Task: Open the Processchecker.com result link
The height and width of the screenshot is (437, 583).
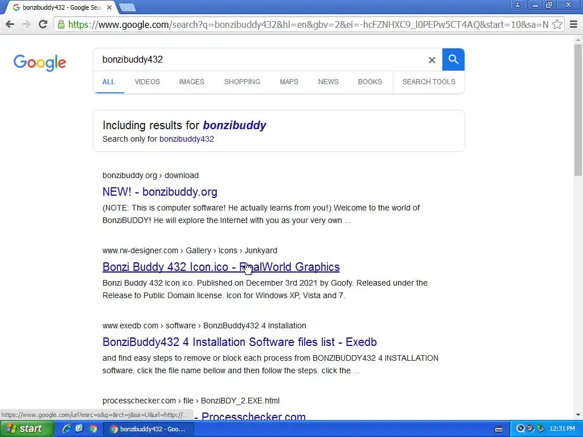Action: [x=253, y=417]
